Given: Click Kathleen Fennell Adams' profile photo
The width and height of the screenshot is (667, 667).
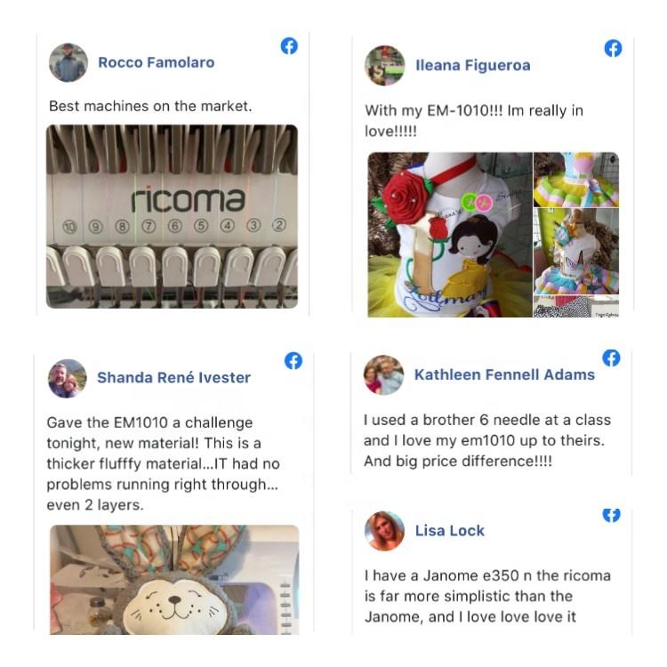Looking at the screenshot, I should click(x=383, y=374).
